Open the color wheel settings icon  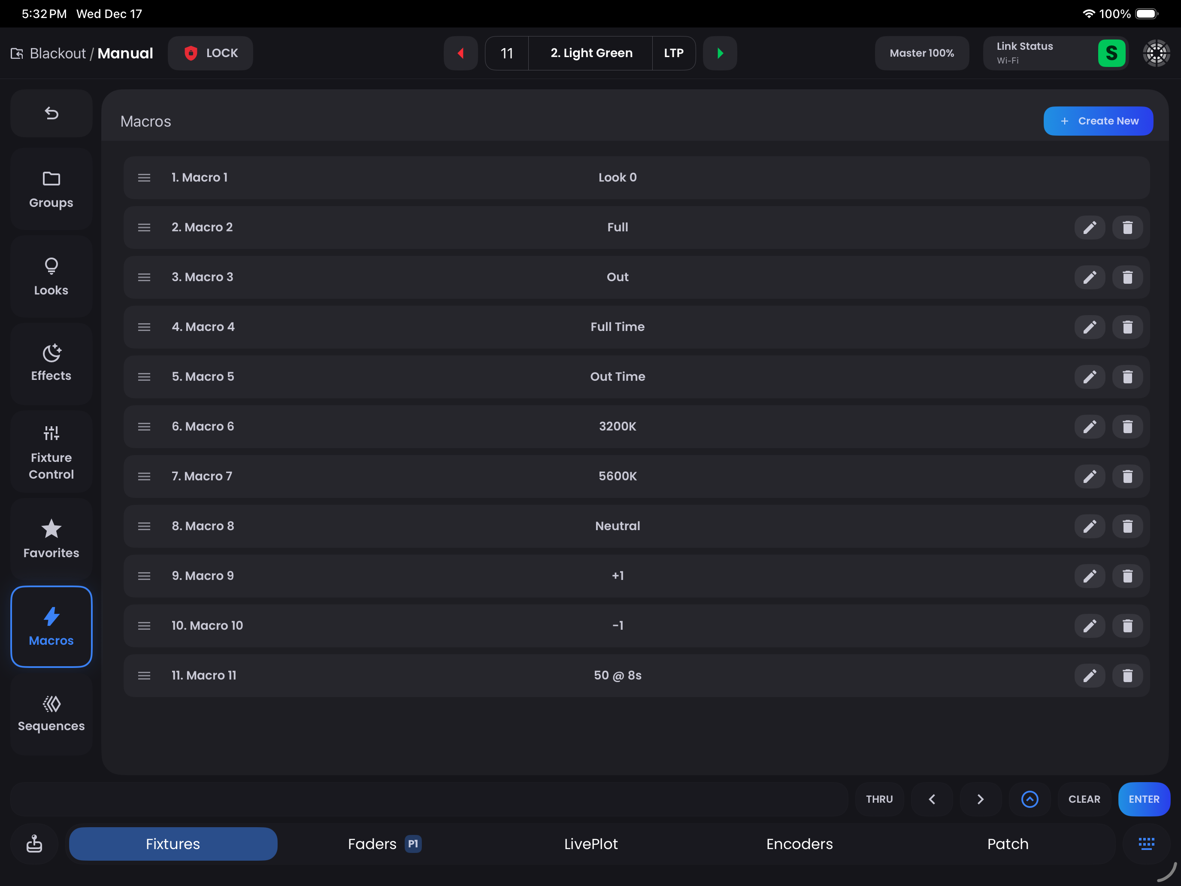[x=1156, y=53]
